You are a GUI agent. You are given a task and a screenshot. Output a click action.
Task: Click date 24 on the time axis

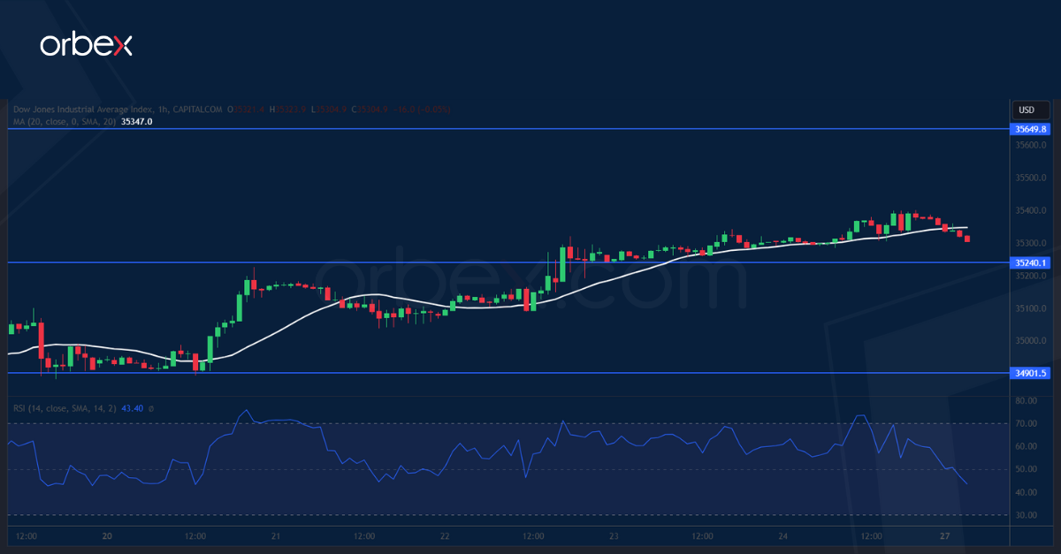pos(783,536)
